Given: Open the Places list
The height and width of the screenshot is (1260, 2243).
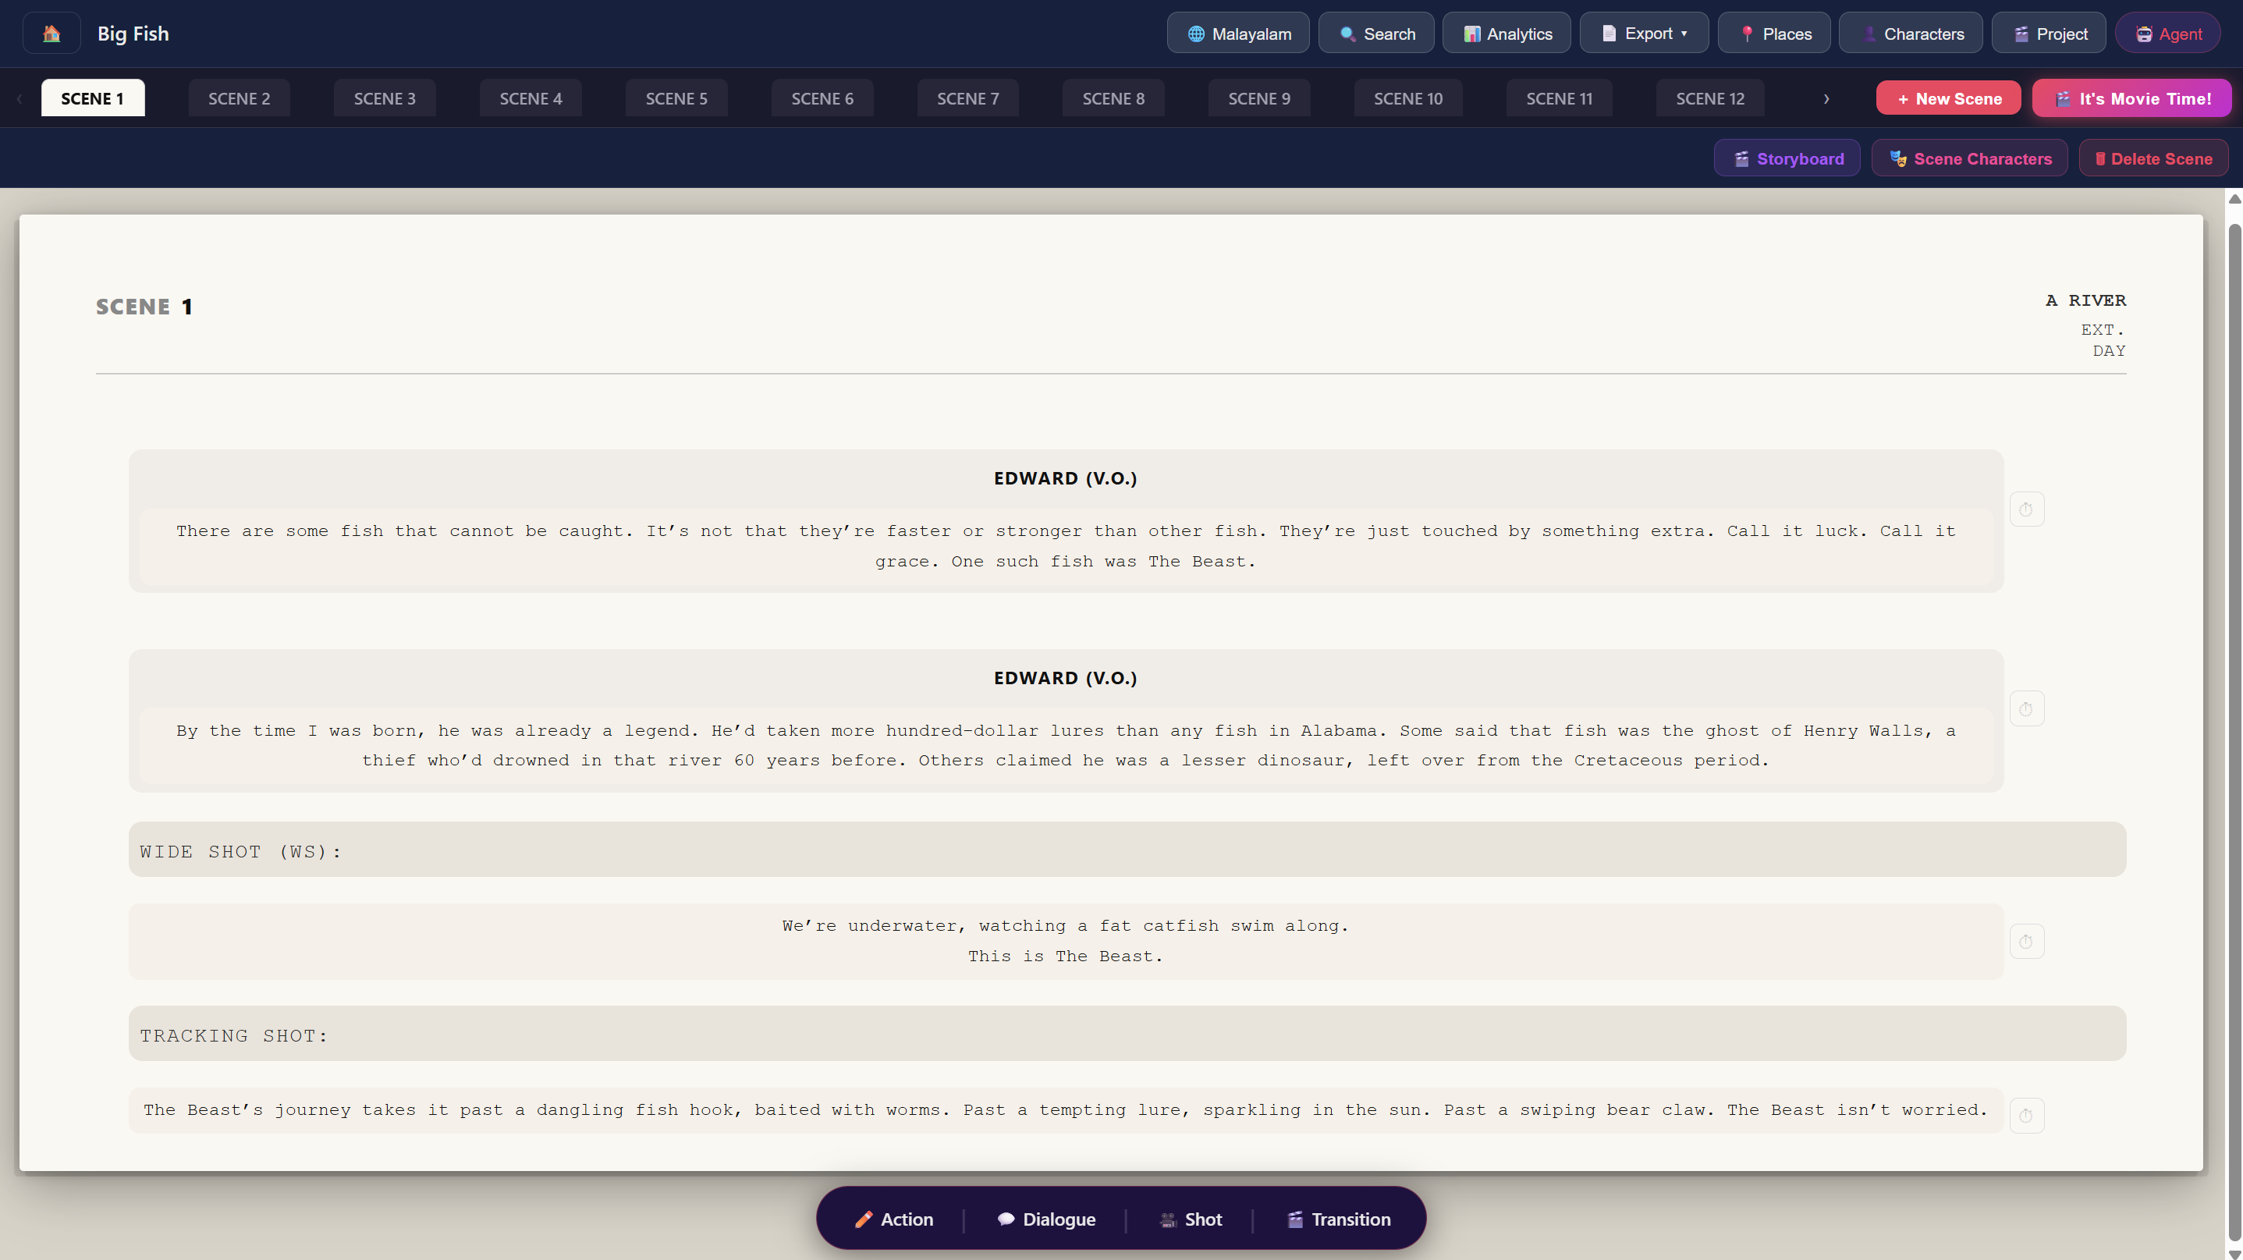Looking at the screenshot, I should 1773,34.
